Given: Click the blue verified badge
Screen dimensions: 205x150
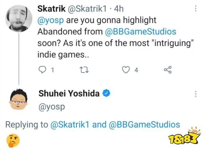Looking at the screenshot, I should pyautogui.click(x=107, y=94).
